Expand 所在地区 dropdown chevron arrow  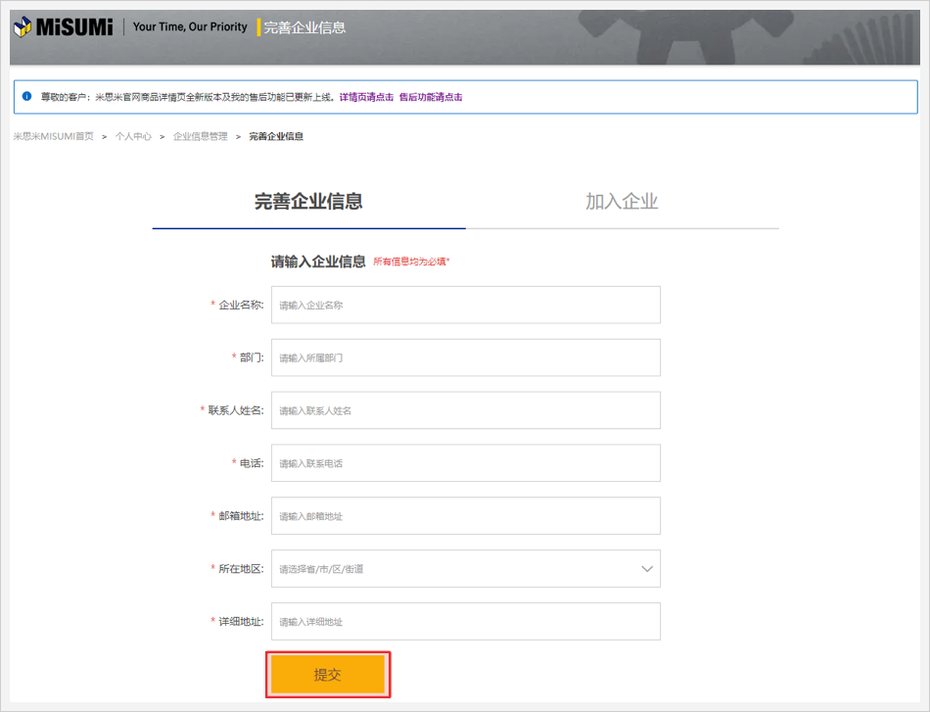646,569
